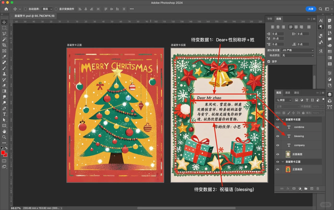Enable the 显示变换控件 checkbox
The image size is (334, 210).
point(56,9)
